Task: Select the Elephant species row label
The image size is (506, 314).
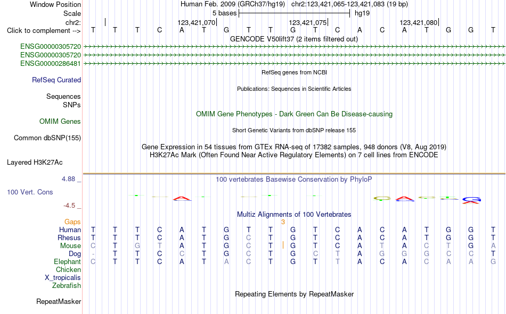Action: (x=68, y=261)
